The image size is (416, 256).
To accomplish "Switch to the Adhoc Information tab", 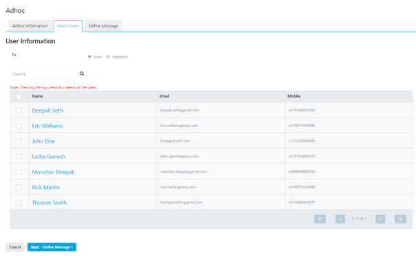I will pos(30,26).
